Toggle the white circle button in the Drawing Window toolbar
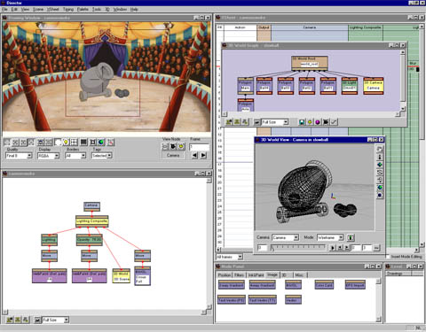Viewport: 426px width, 332px height. (x=58, y=143)
